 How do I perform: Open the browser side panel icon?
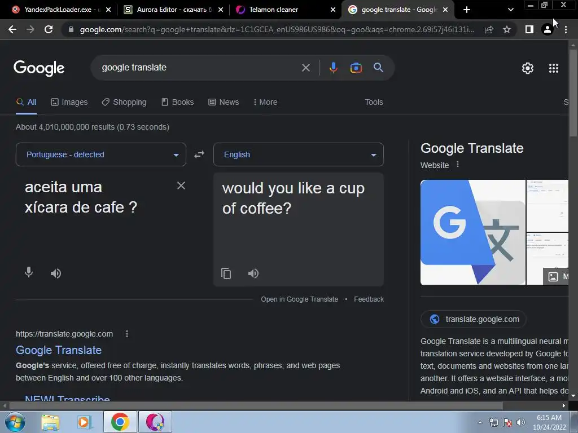(529, 29)
